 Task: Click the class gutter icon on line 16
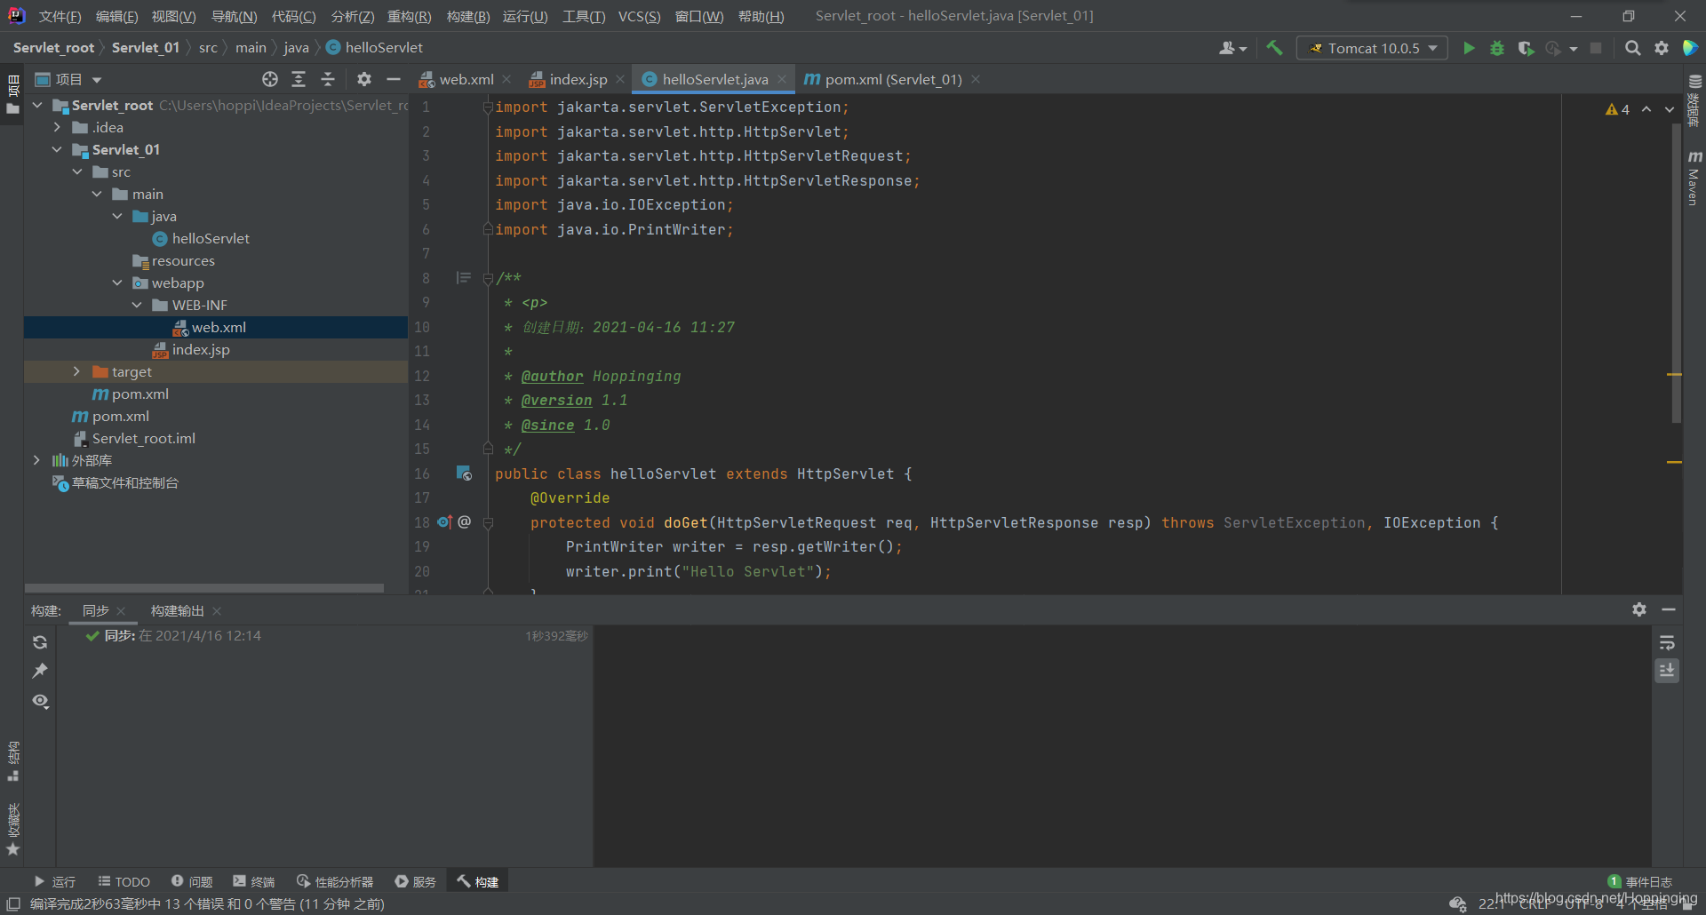(464, 473)
